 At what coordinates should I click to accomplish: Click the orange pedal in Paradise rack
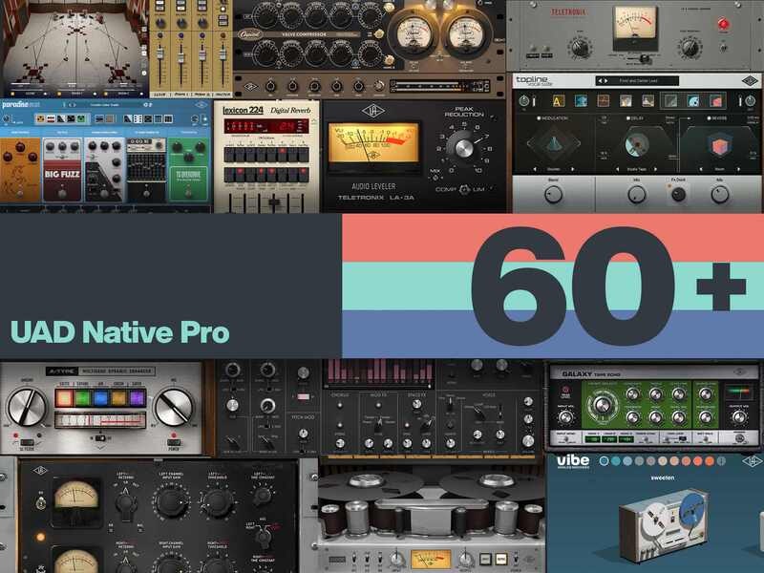pyautogui.click(x=20, y=170)
